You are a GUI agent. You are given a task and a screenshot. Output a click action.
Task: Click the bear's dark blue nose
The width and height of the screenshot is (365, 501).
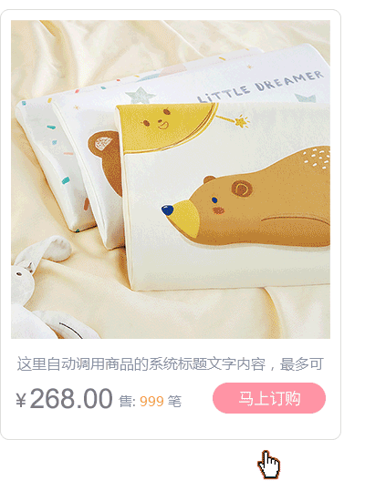[168, 210]
